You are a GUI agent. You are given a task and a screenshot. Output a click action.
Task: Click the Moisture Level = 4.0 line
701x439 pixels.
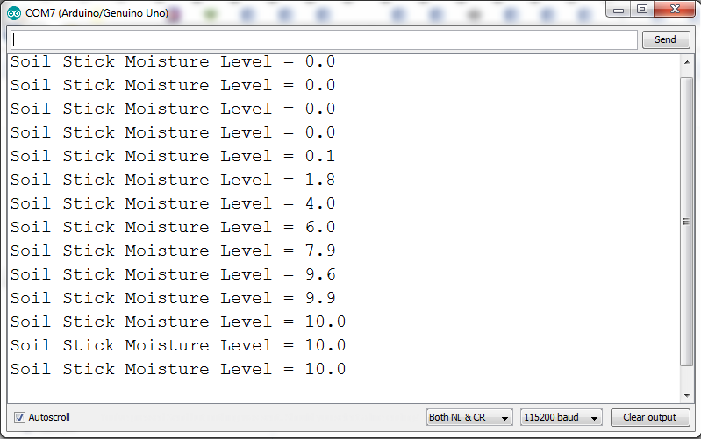(x=173, y=203)
